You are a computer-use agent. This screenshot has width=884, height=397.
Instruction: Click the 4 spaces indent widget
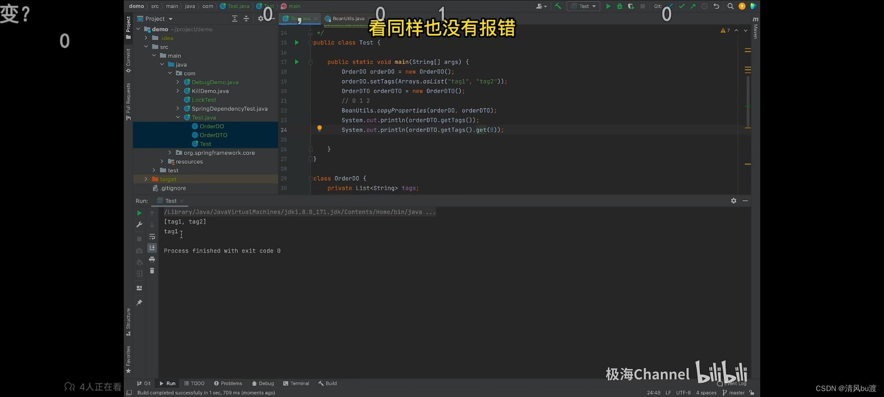coord(706,393)
